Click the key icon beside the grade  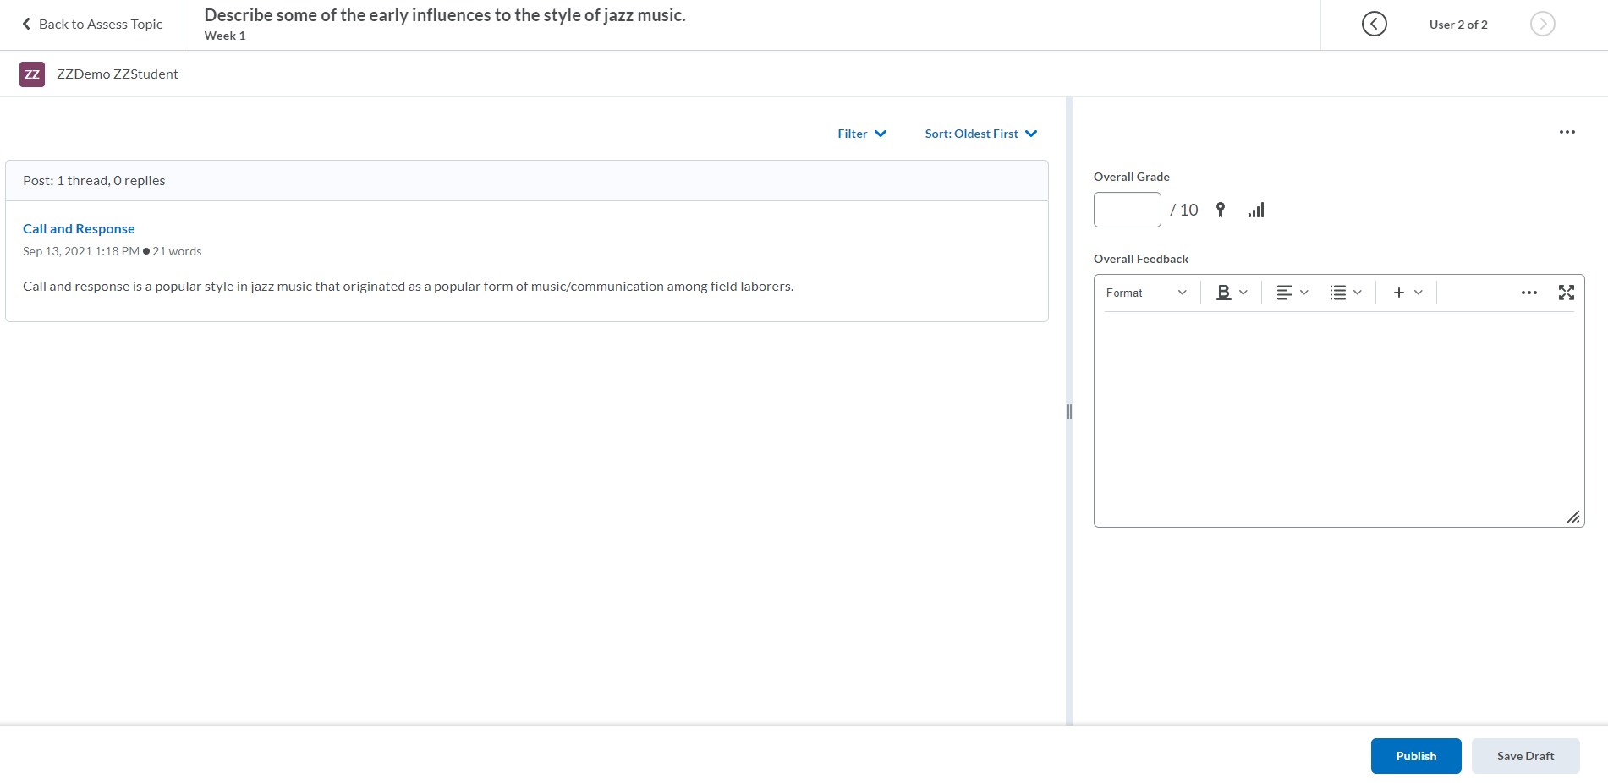coord(1220,210)
